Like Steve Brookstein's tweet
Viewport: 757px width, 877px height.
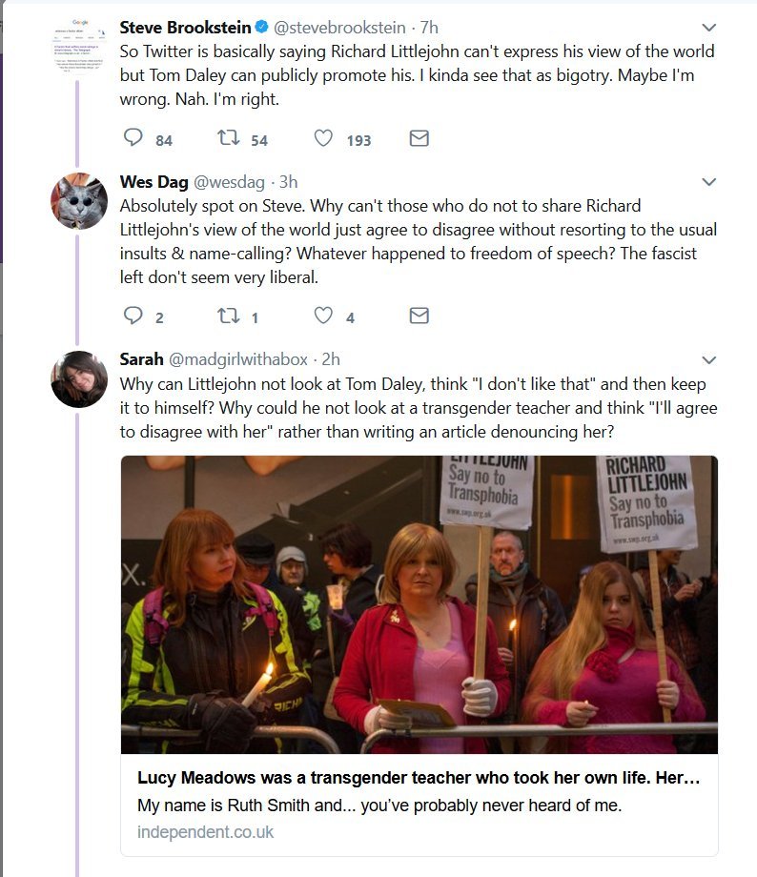tap(324, 139)
